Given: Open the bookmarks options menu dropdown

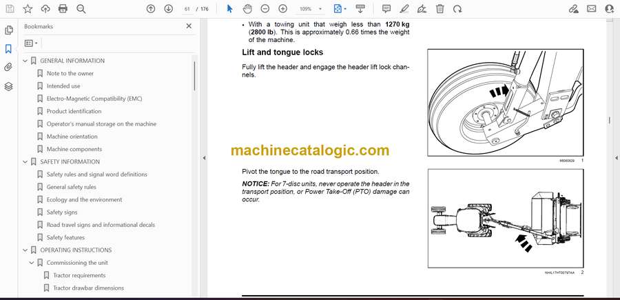Looking at the screenshot, I should click(x=31, y=43).
